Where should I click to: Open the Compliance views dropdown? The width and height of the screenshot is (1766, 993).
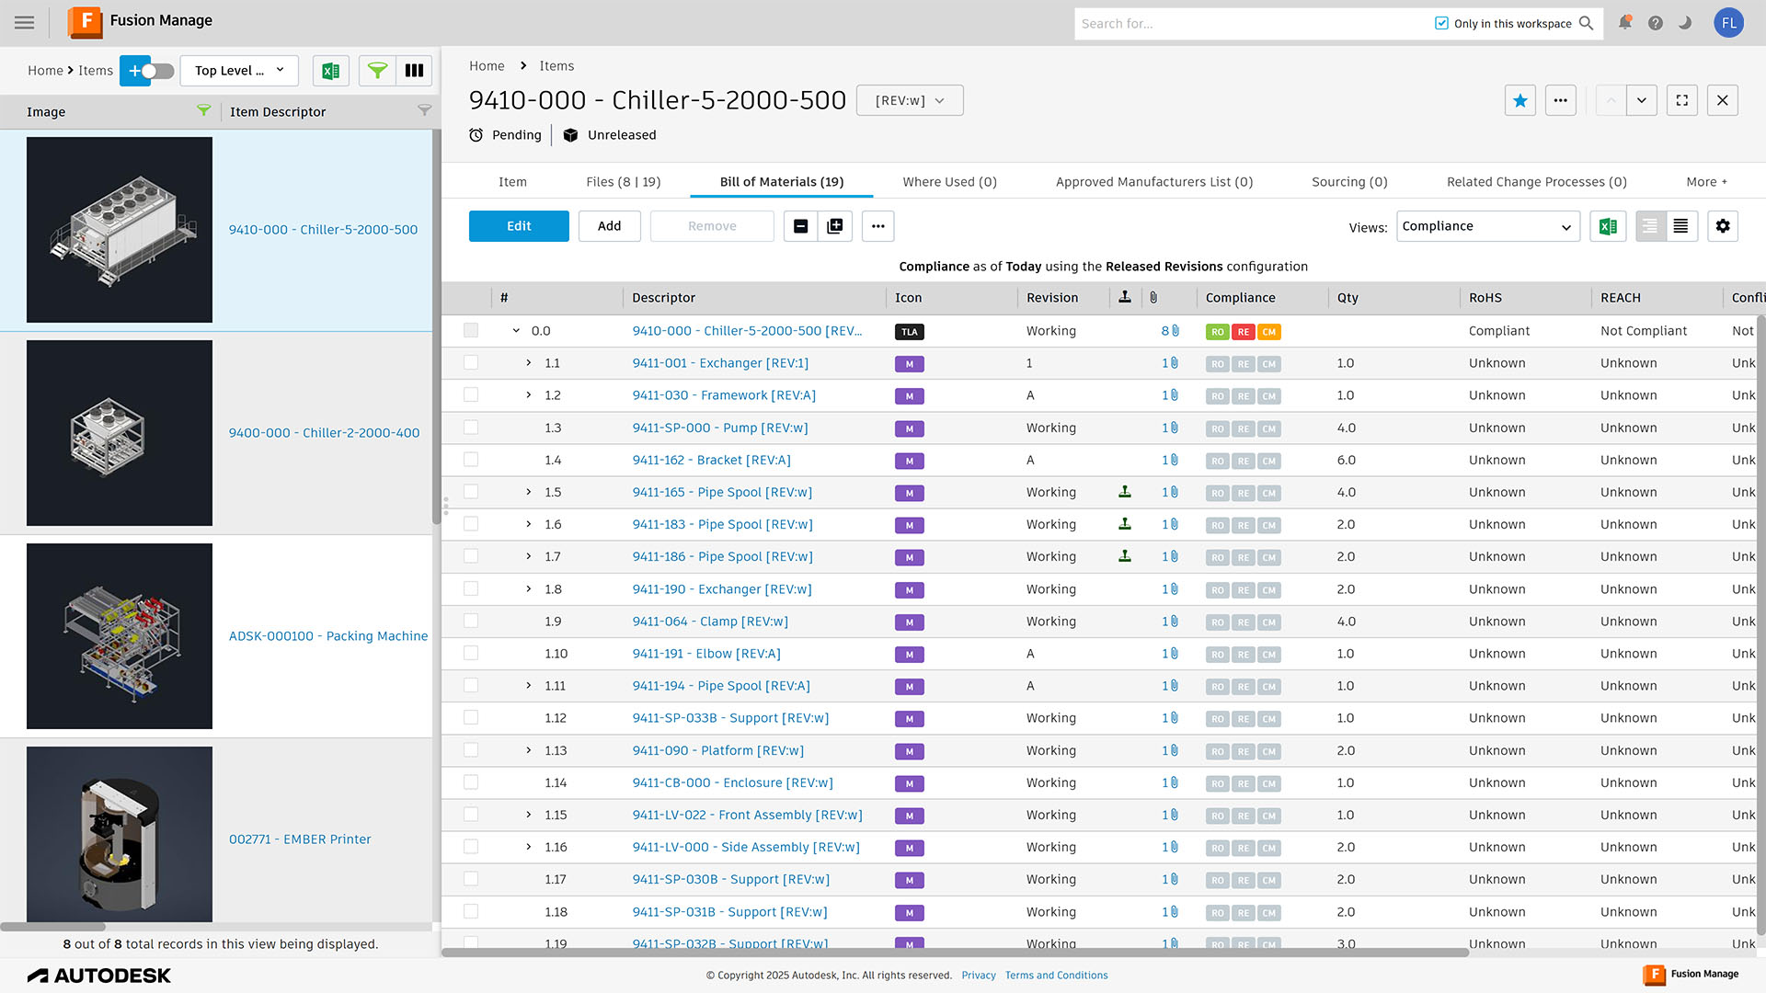1487,226
